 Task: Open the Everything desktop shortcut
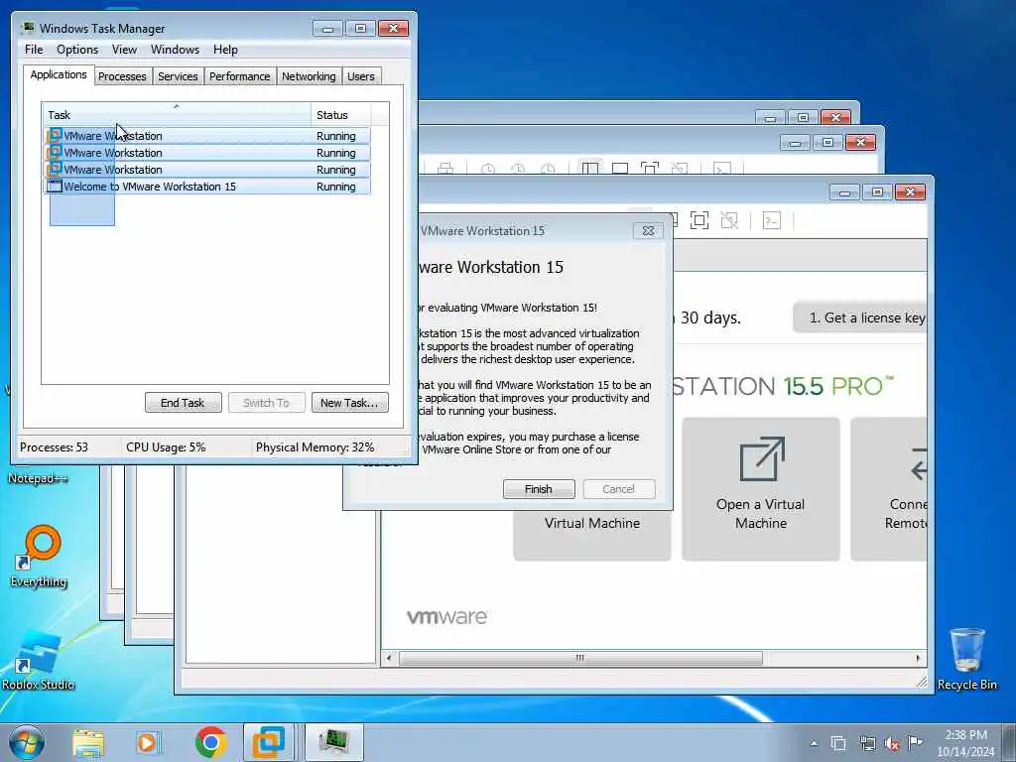[x=39, y=556]
